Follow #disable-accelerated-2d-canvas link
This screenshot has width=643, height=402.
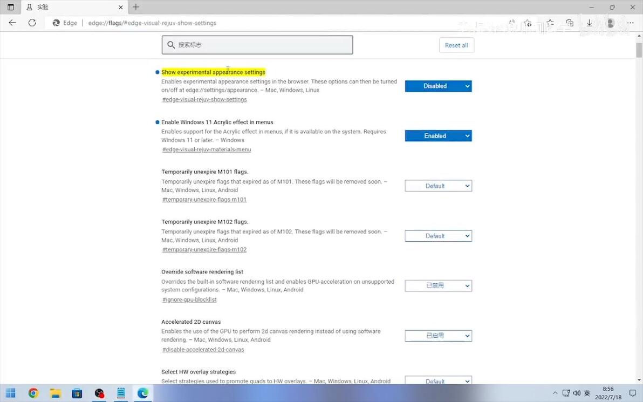203,350
